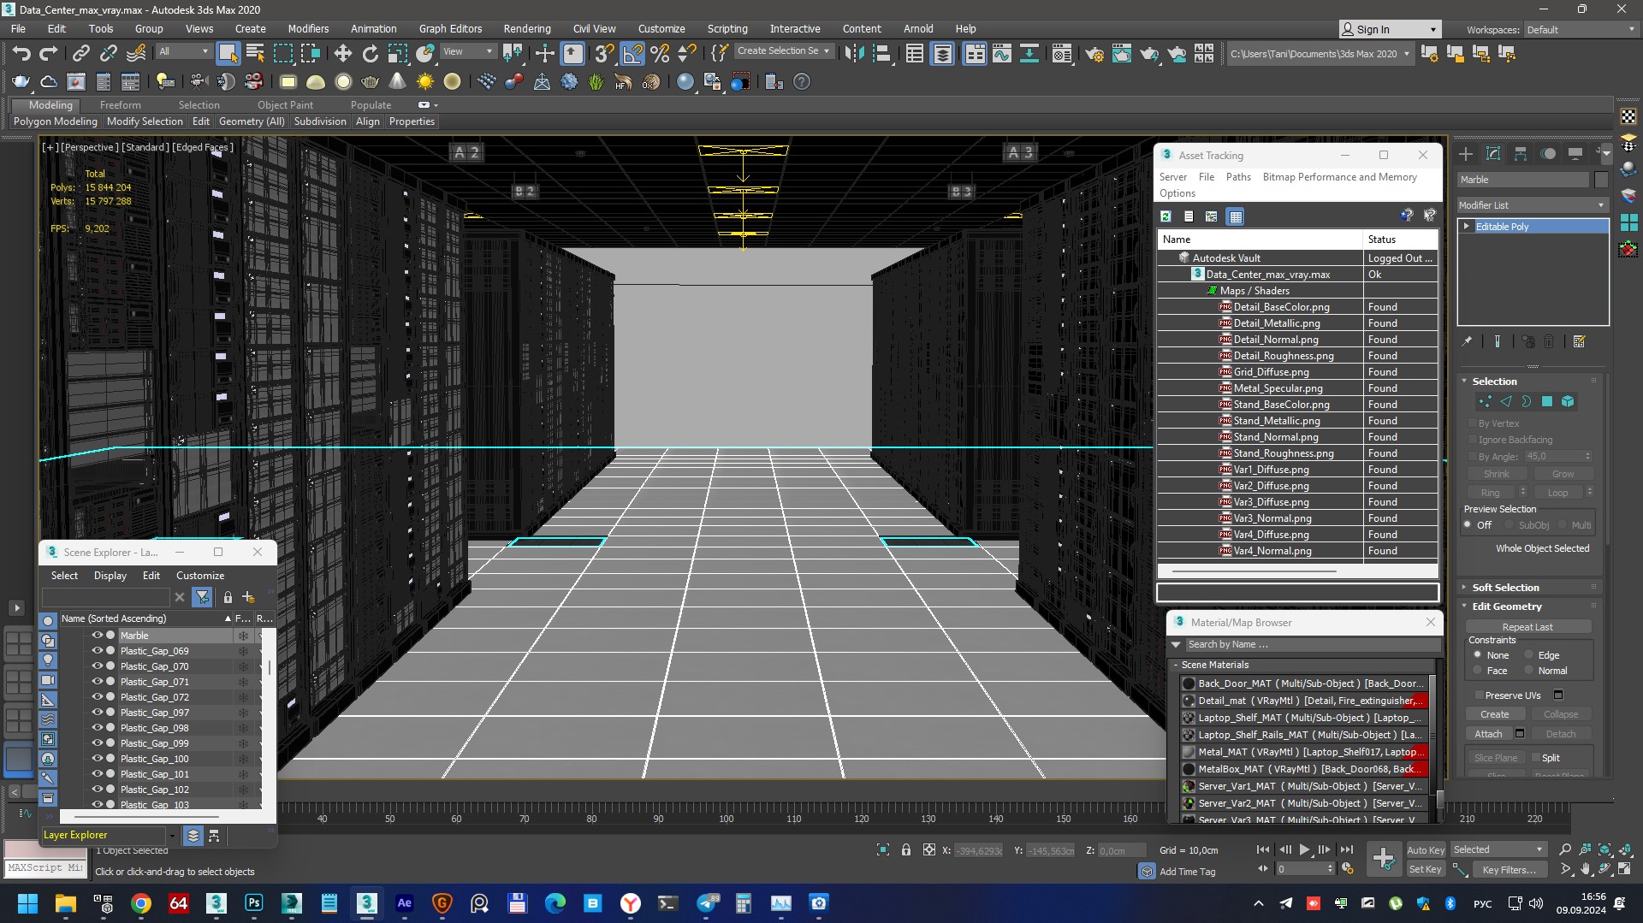Open the Hierarchy panel tab
This screenshot has height=923, width=1643.
click(1521, 154)
